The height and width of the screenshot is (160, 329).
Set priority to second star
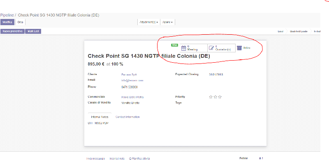coord(215,97)
